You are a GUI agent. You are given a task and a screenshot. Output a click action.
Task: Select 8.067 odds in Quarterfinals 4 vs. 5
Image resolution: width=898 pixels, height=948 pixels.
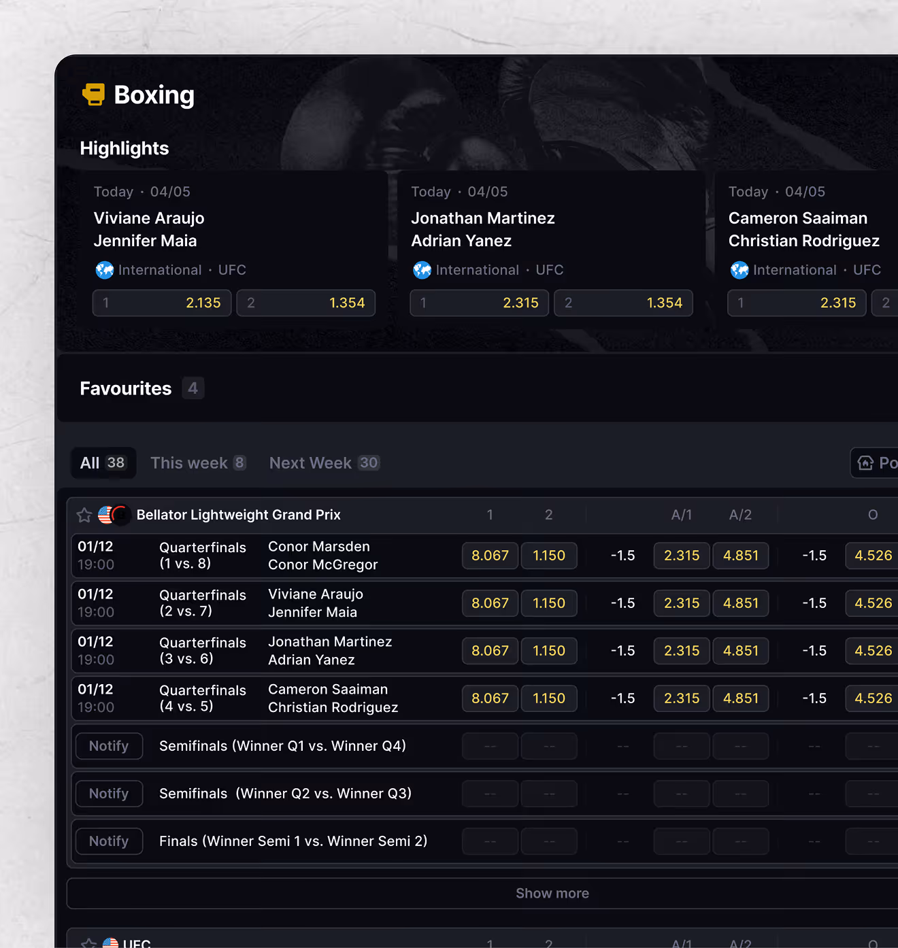click(x=490, y=698)
